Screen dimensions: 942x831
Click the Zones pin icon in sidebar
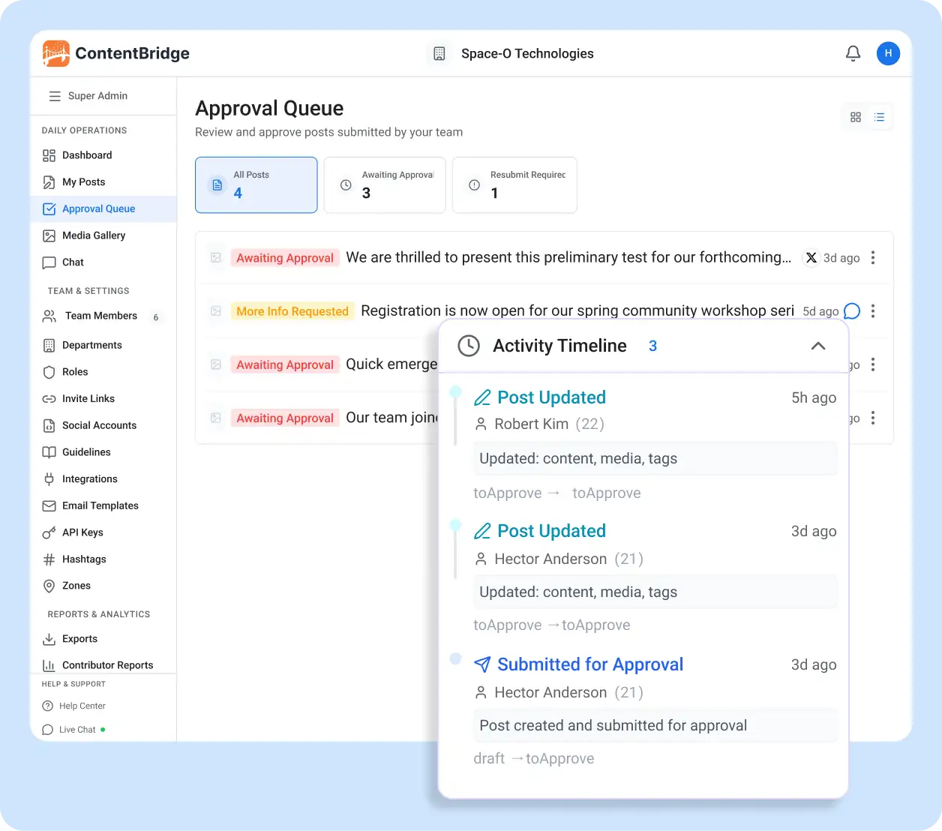pyautogui.click(x=49, y=586)
